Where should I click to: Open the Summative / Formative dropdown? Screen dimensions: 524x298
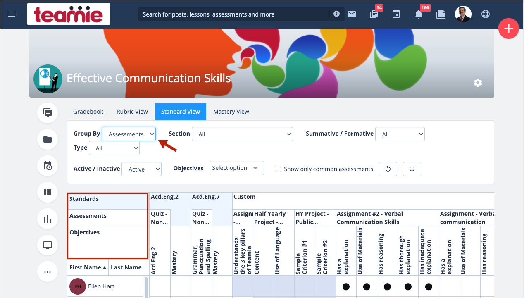tap(400, 134)
